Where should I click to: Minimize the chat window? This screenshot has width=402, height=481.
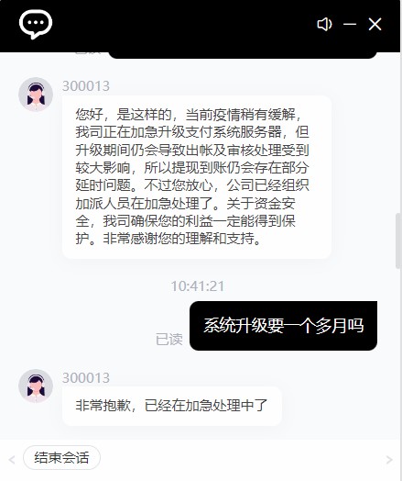pos(350,24)
